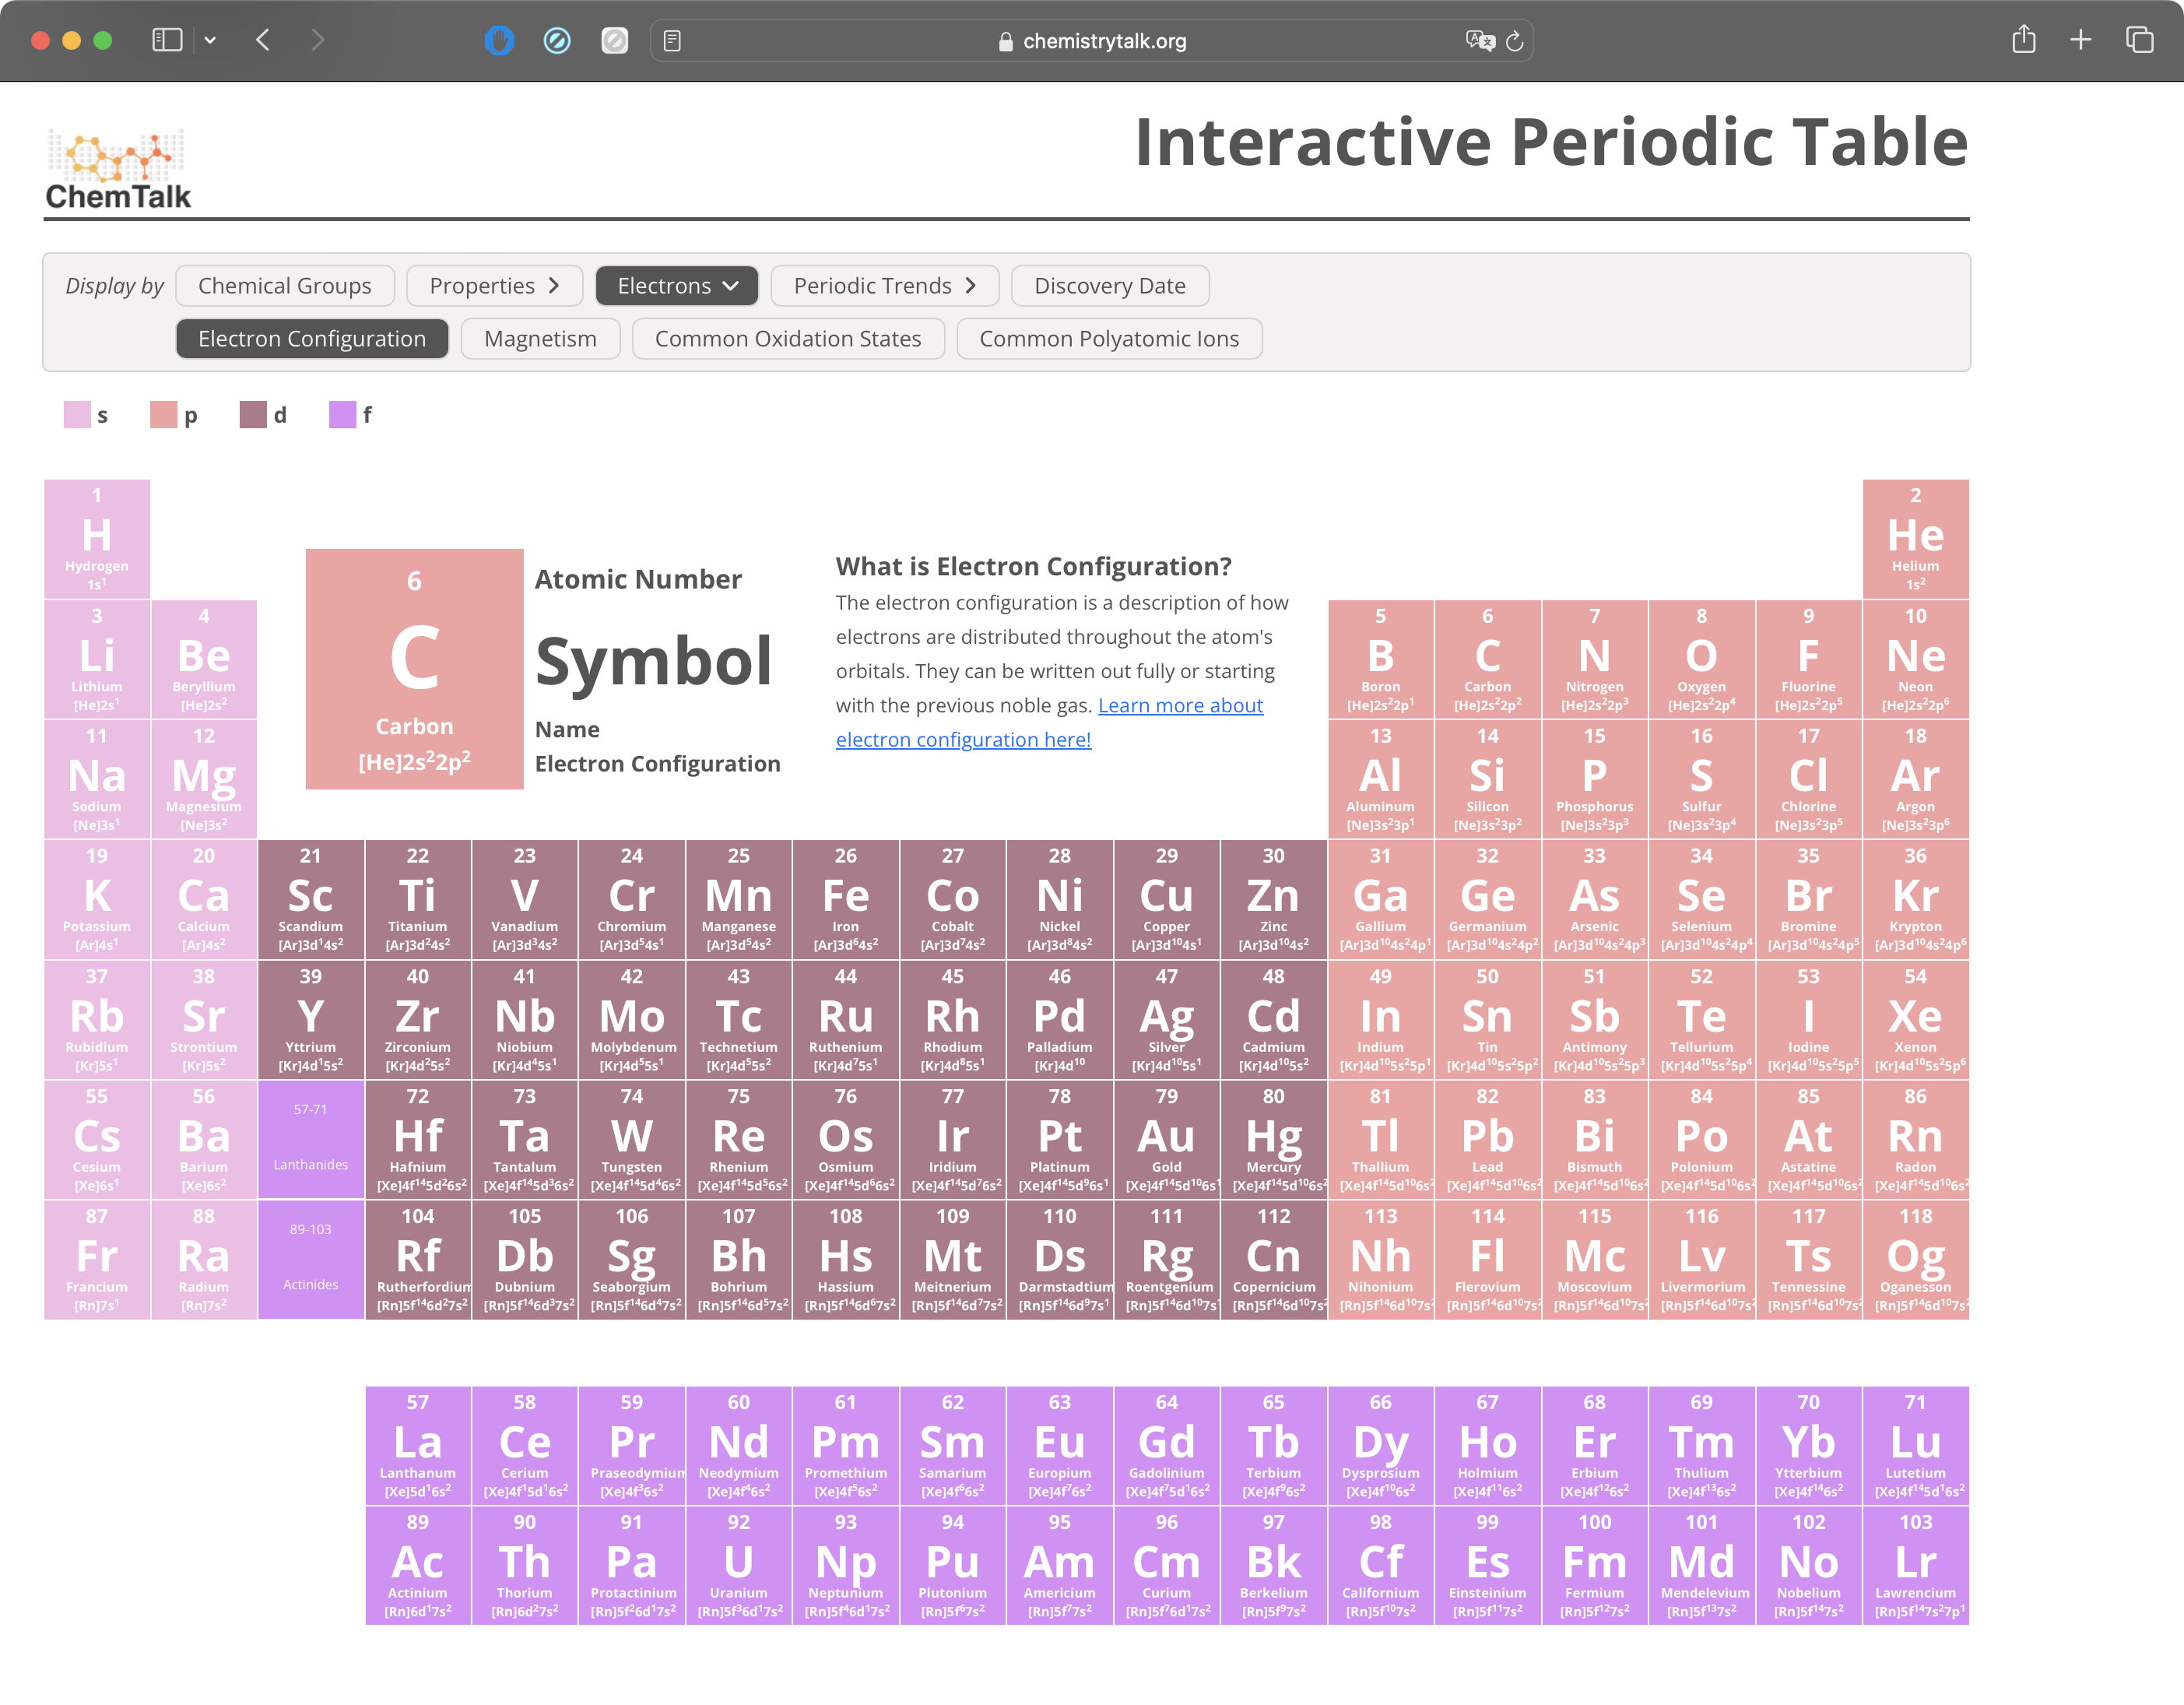Select the Plutonium element tile
This screenshot has height=1705, width=2184.
point(952,1565)
